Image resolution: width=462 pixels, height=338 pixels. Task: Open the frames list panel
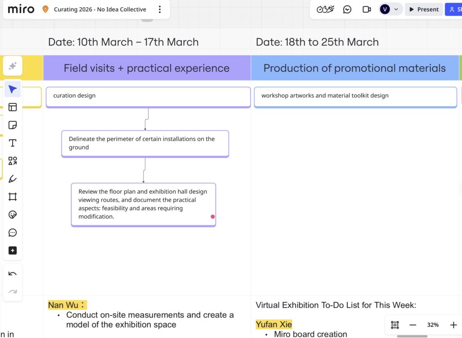pyautogui.click(x=395, y=325)
